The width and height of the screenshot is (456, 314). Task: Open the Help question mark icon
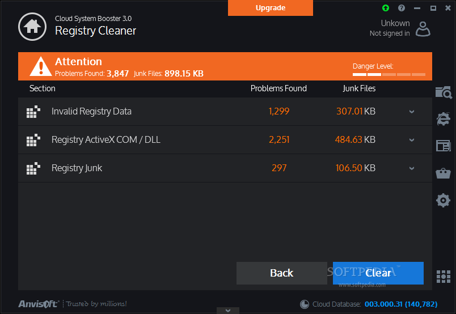[x=402, y=8]
